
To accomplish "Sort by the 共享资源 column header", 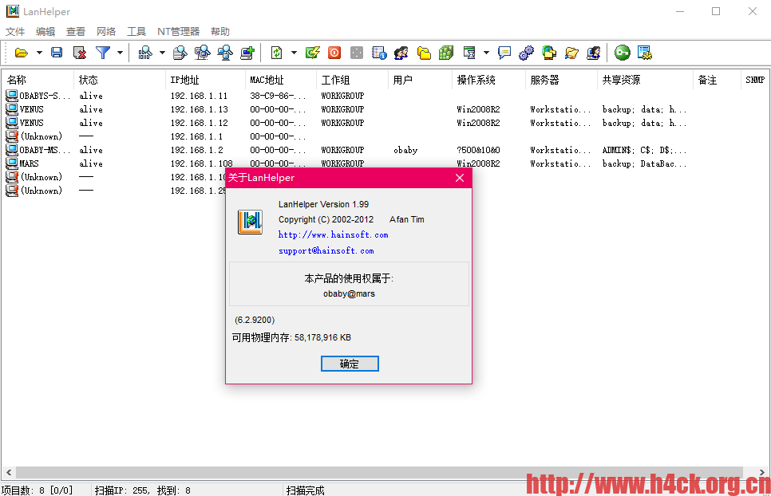I will 645,80.
